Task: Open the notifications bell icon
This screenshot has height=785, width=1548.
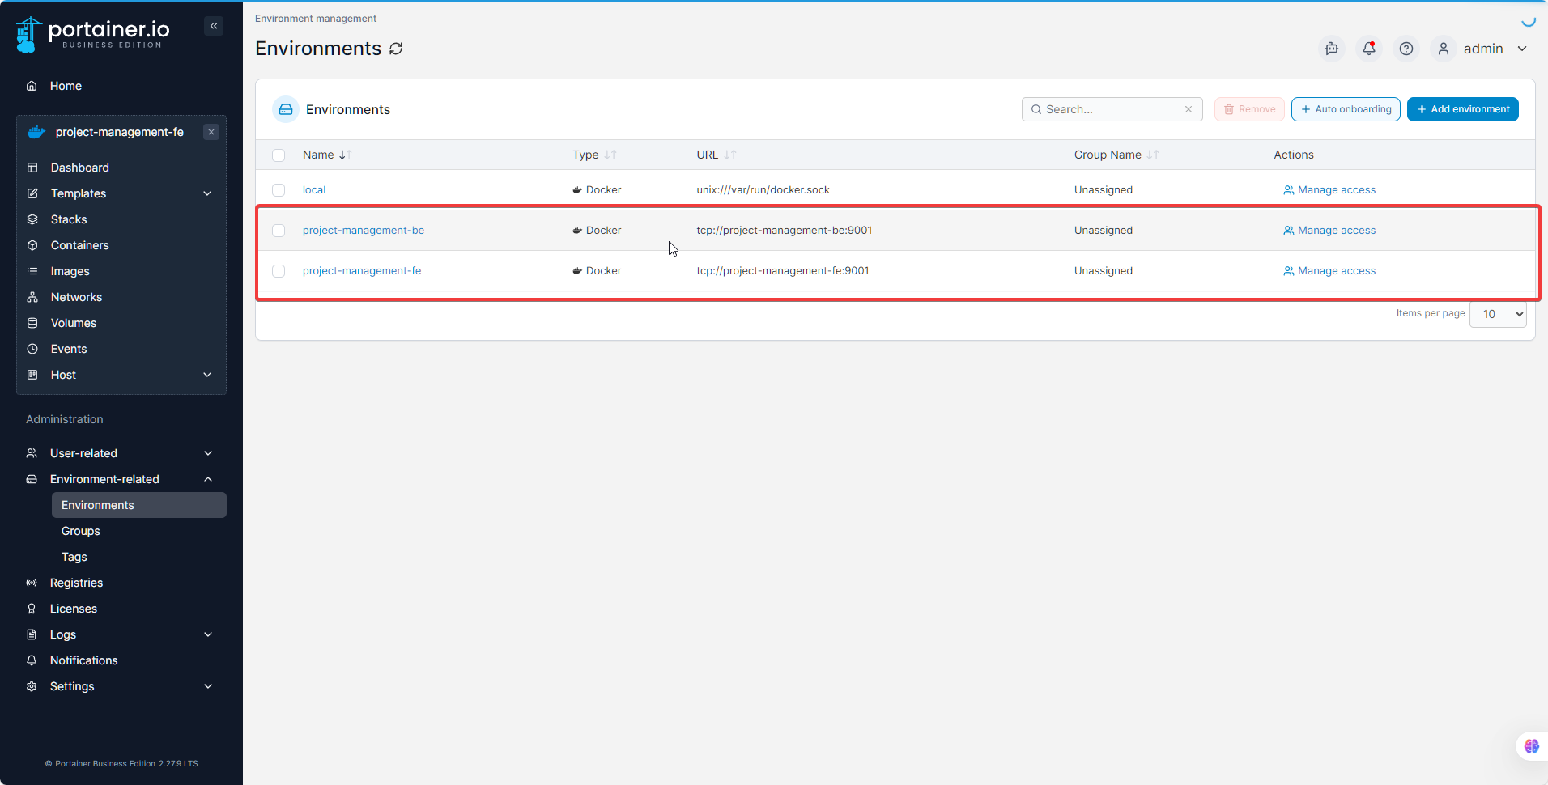Action: click(x=1368, y=49)
